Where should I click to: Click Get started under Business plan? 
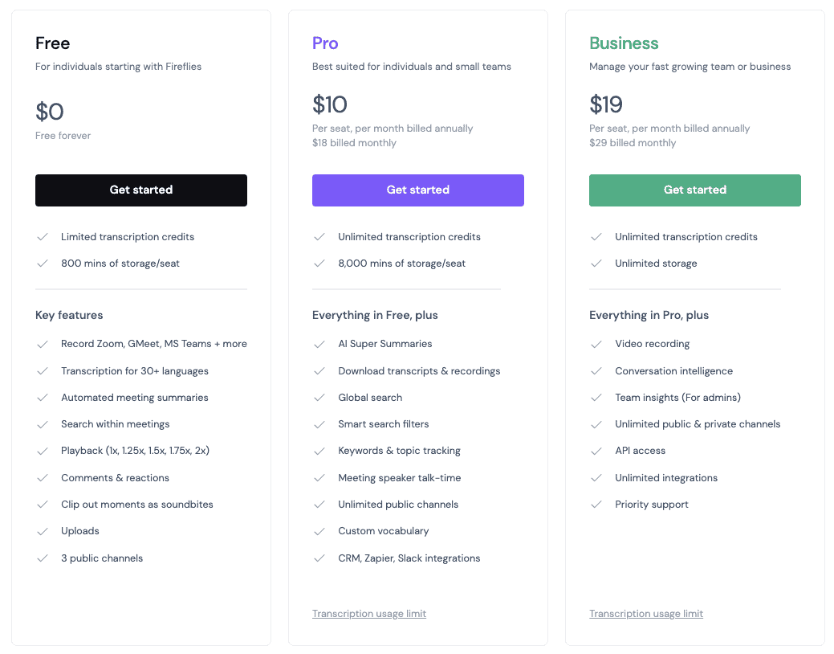pyautogui.click(x=695, y=190)
